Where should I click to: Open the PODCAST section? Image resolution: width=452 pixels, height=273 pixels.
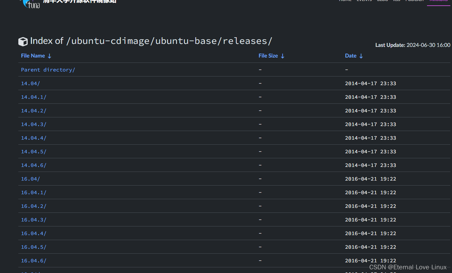coord(414,1)
